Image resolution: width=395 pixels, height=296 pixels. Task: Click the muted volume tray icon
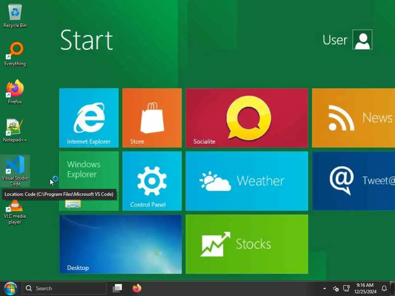336,288
